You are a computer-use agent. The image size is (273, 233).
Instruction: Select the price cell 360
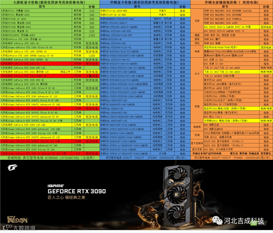(92, 27)
